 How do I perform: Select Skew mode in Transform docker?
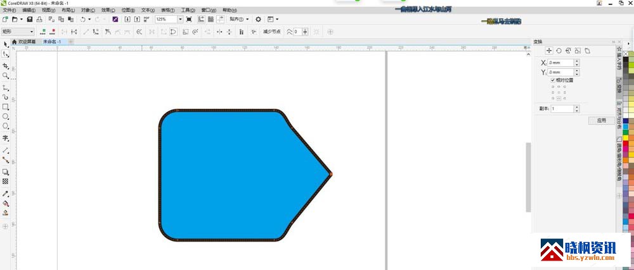(x=588, y=51)
